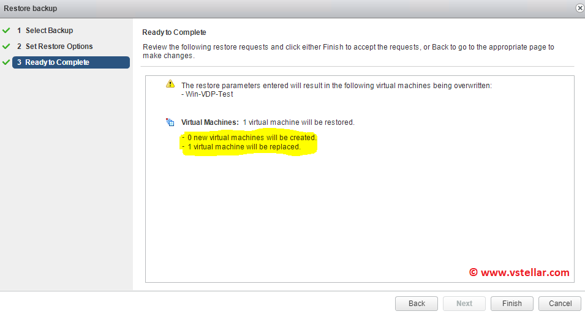Click the "Ready to Complete" page heading
This screenshot has height=314, width=585.
coord(174,32)
